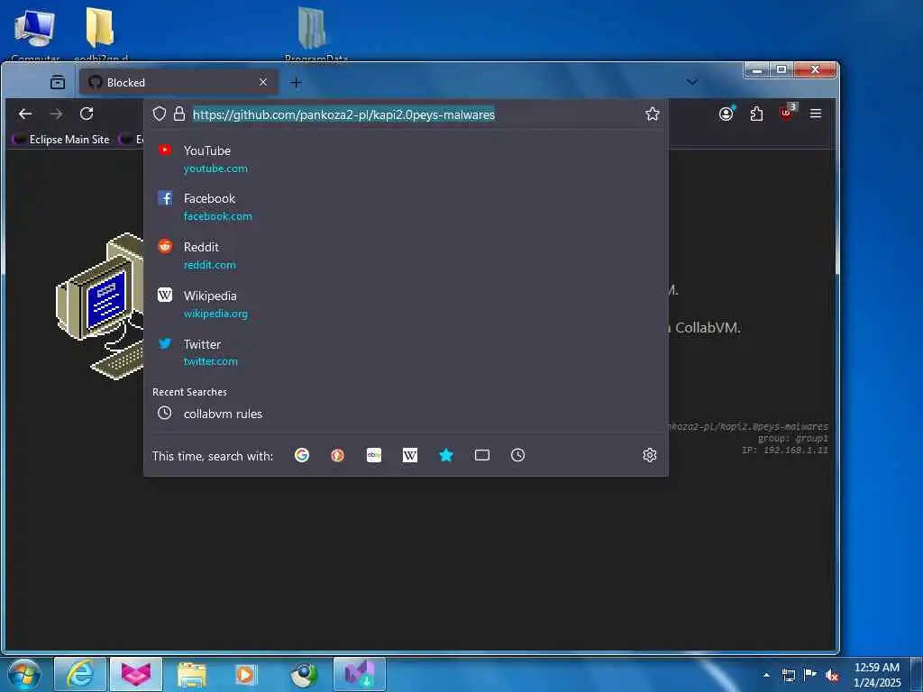The image size is (923, 692).
Task: Choose the Facebook suggestion
Action: point(406,207)
